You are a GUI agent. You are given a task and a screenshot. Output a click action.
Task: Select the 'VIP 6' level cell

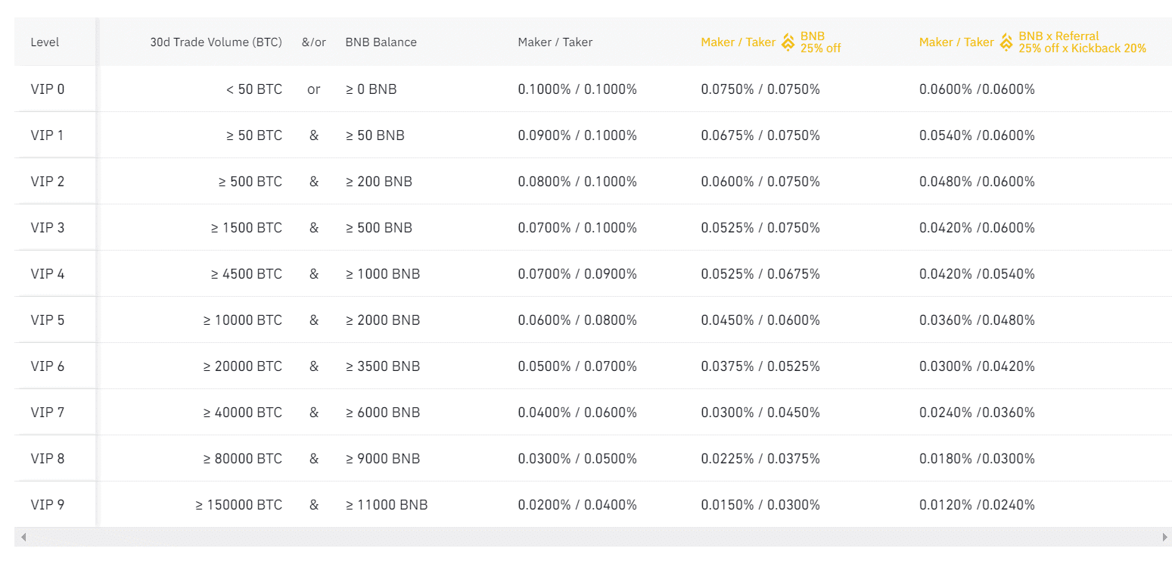pos(48,366)
